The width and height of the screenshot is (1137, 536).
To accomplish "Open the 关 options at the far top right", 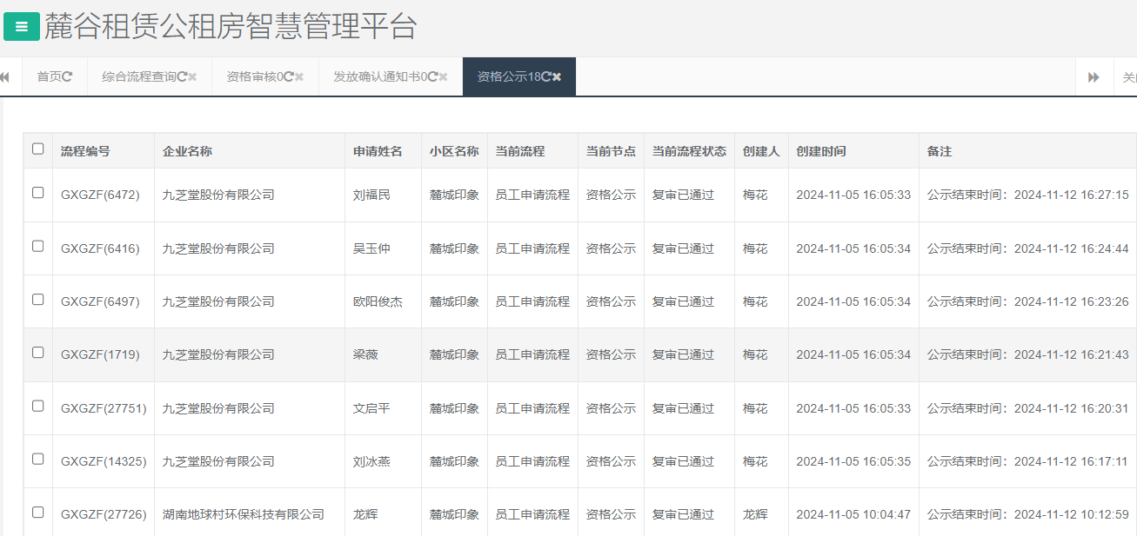I will [1127, 76].
